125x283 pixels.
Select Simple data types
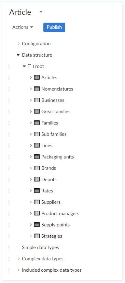click(40, 247)
